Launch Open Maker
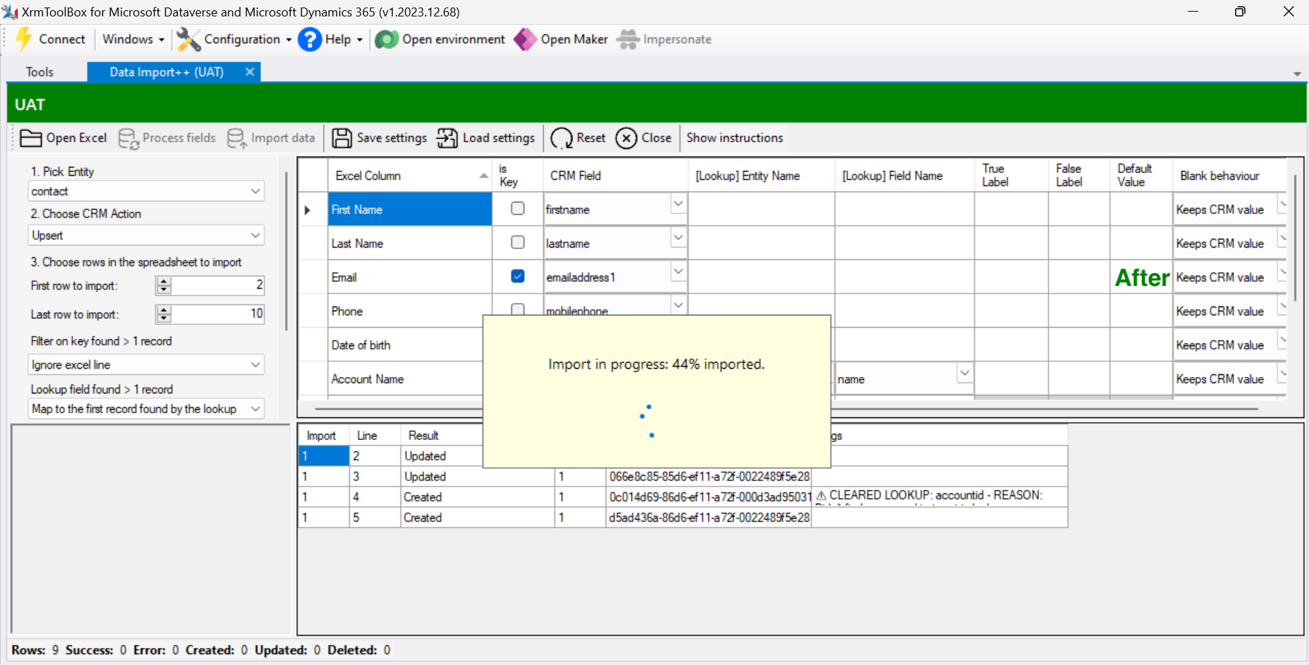Viewport: 1309px width, 665px height. [x=524, y=39]
